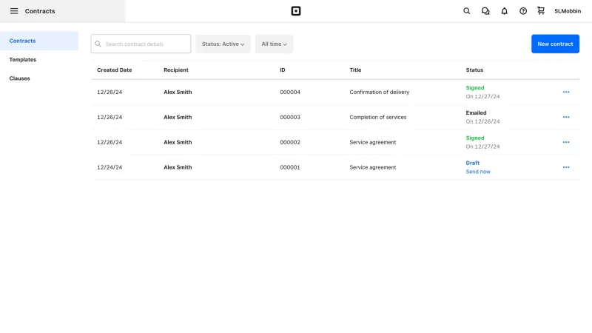
Task: Open more options for contract 000001
Action: tap(566, 167)
